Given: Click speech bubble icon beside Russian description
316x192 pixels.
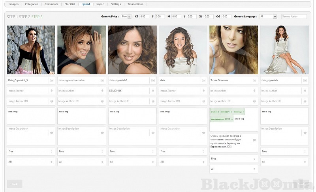Looking at the screenshot, I should click(x=254, y=140).
